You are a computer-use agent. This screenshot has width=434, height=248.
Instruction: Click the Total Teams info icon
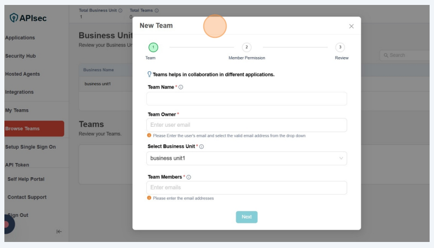tap(157, 10)
